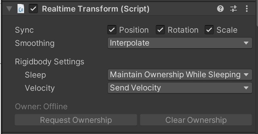Image resolution: width=258 pixels, height=134 pixels.
Task: Click the Realtime Transform (Script) header title
Action: [x=96, y=9]
